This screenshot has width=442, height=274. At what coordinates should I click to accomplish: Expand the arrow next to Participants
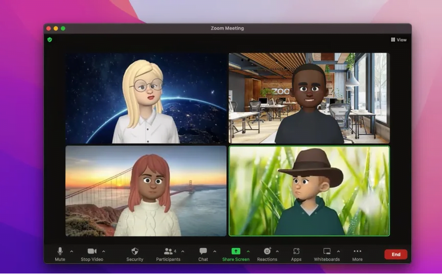point(183,251)
